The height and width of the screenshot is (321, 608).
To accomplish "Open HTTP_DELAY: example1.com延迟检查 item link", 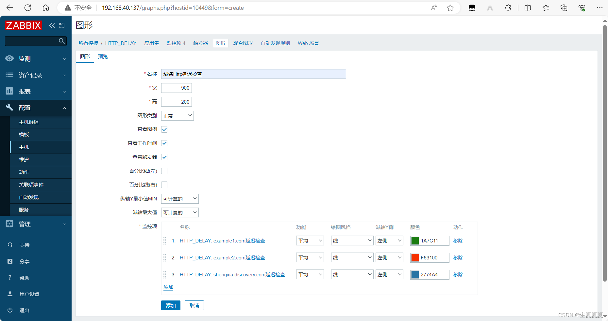I will click(222, 241).
